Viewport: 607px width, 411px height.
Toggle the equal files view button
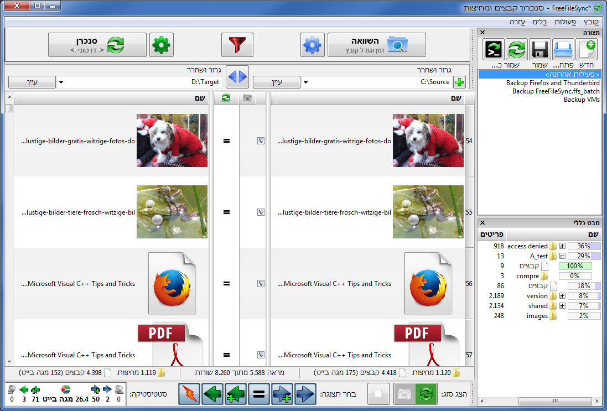pos(258,394)
